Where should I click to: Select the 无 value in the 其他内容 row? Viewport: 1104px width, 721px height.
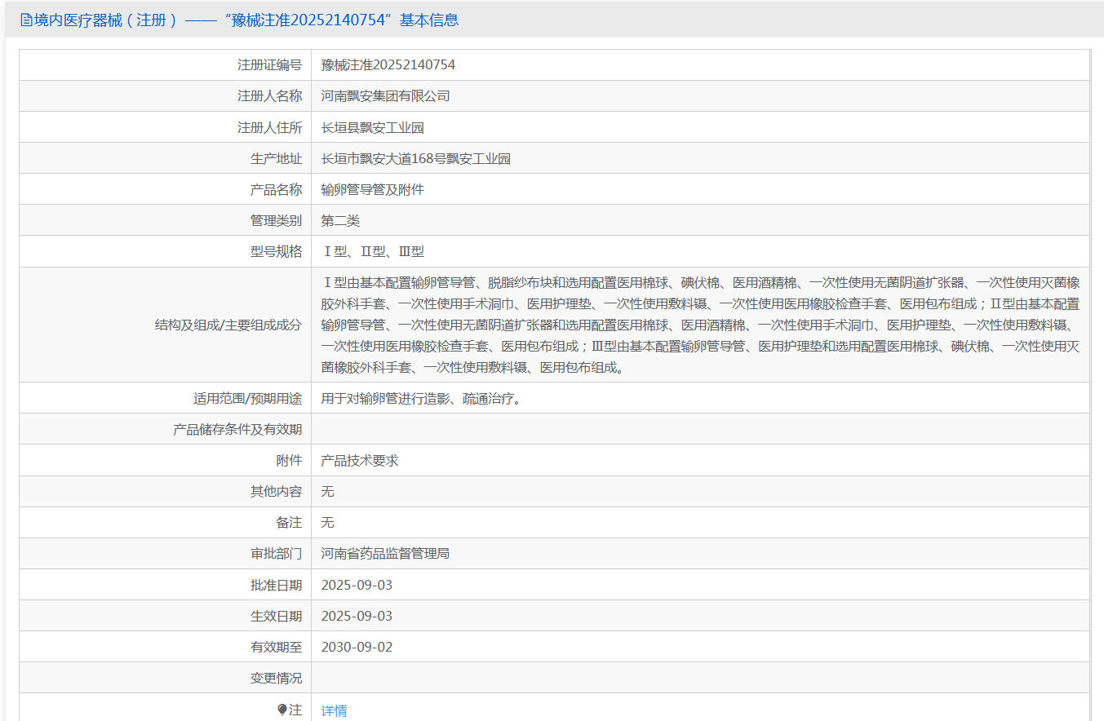point(328,491)
